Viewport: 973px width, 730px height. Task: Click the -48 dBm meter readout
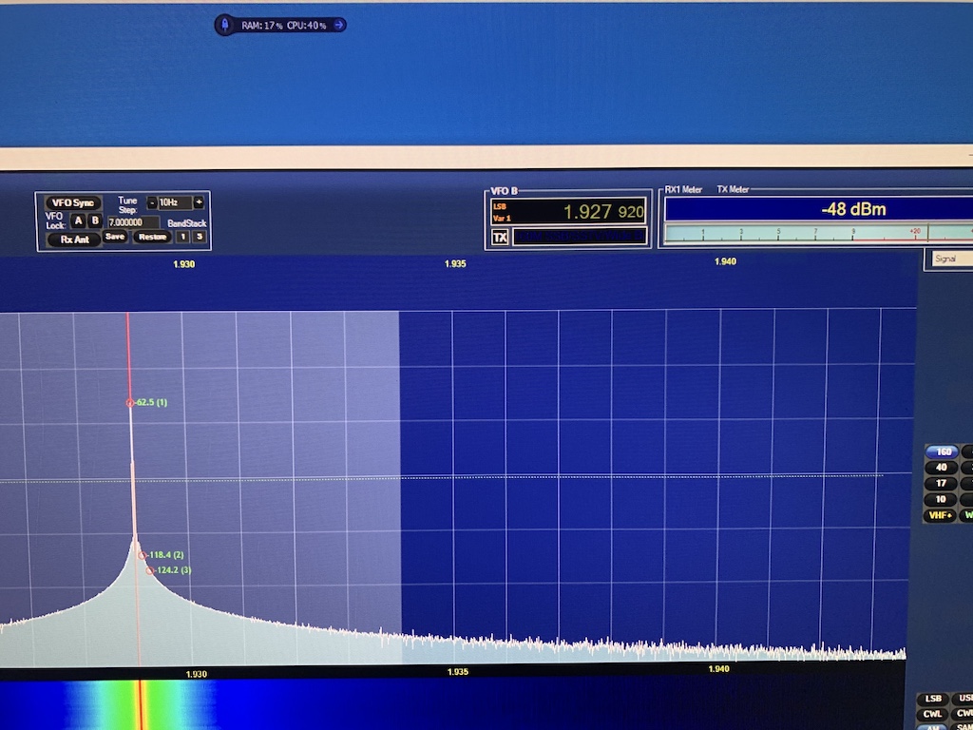point(853,209)
